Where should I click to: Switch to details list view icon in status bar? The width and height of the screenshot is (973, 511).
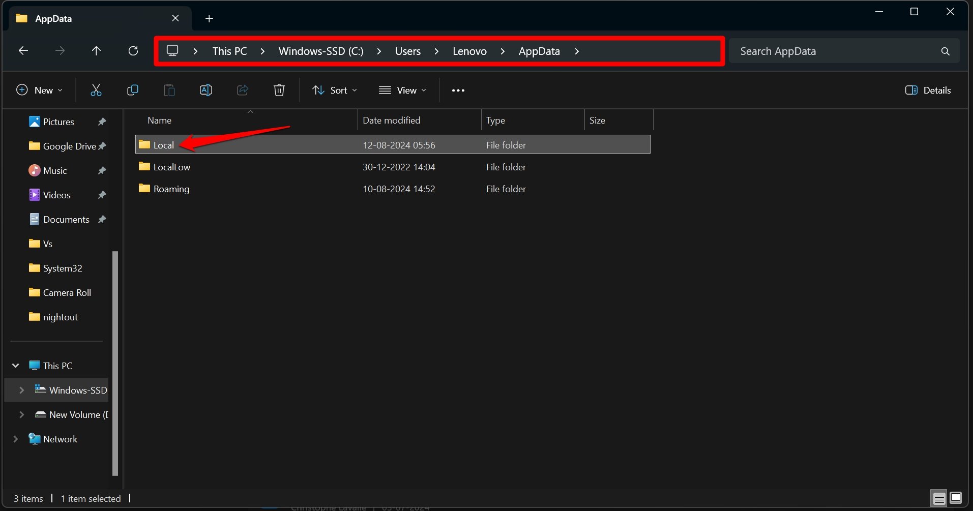click(x=939, y=498)
